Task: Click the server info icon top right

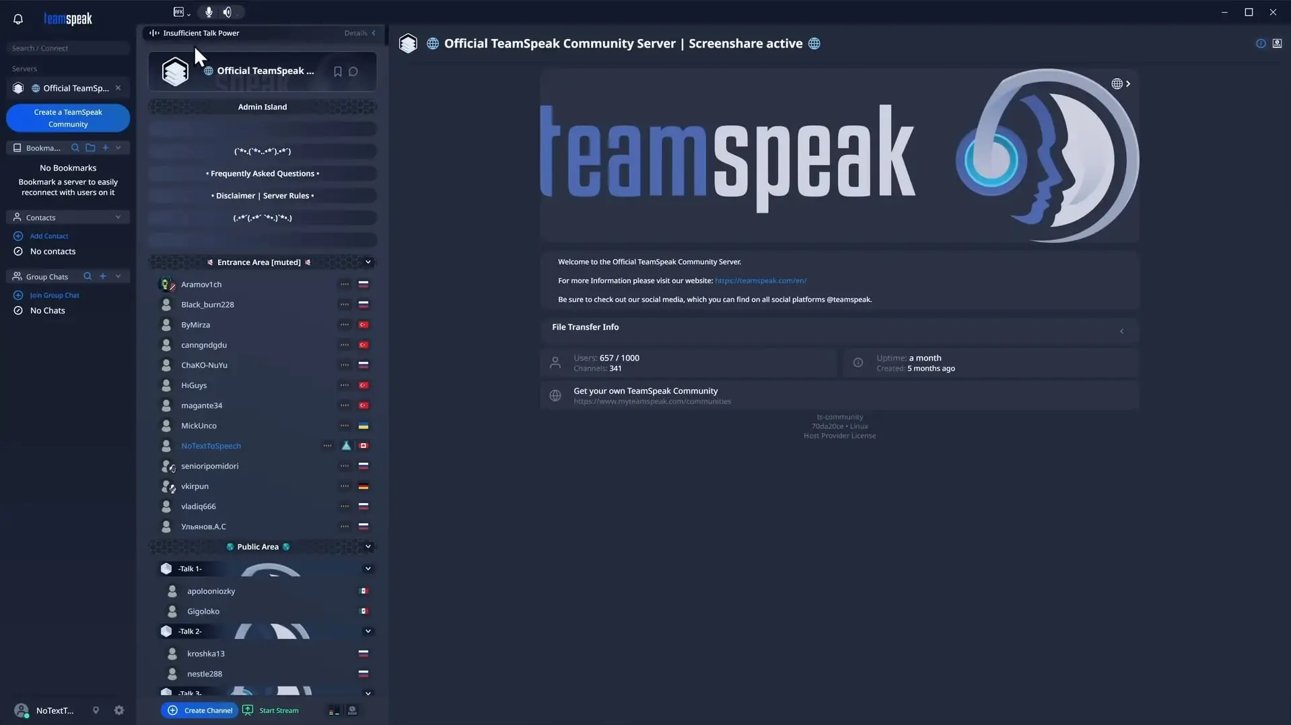Action: point(1261,44)
